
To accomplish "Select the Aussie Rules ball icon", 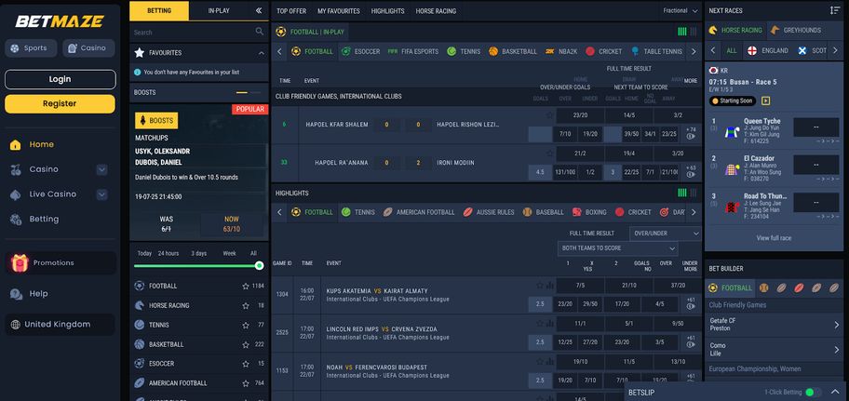I will pos(468,212).
